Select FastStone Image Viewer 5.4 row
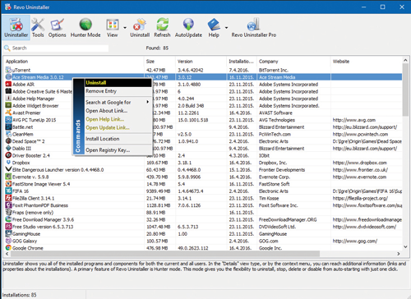Image resolution: width=411 pixels, height=299 pixels. tap(203, 184)
